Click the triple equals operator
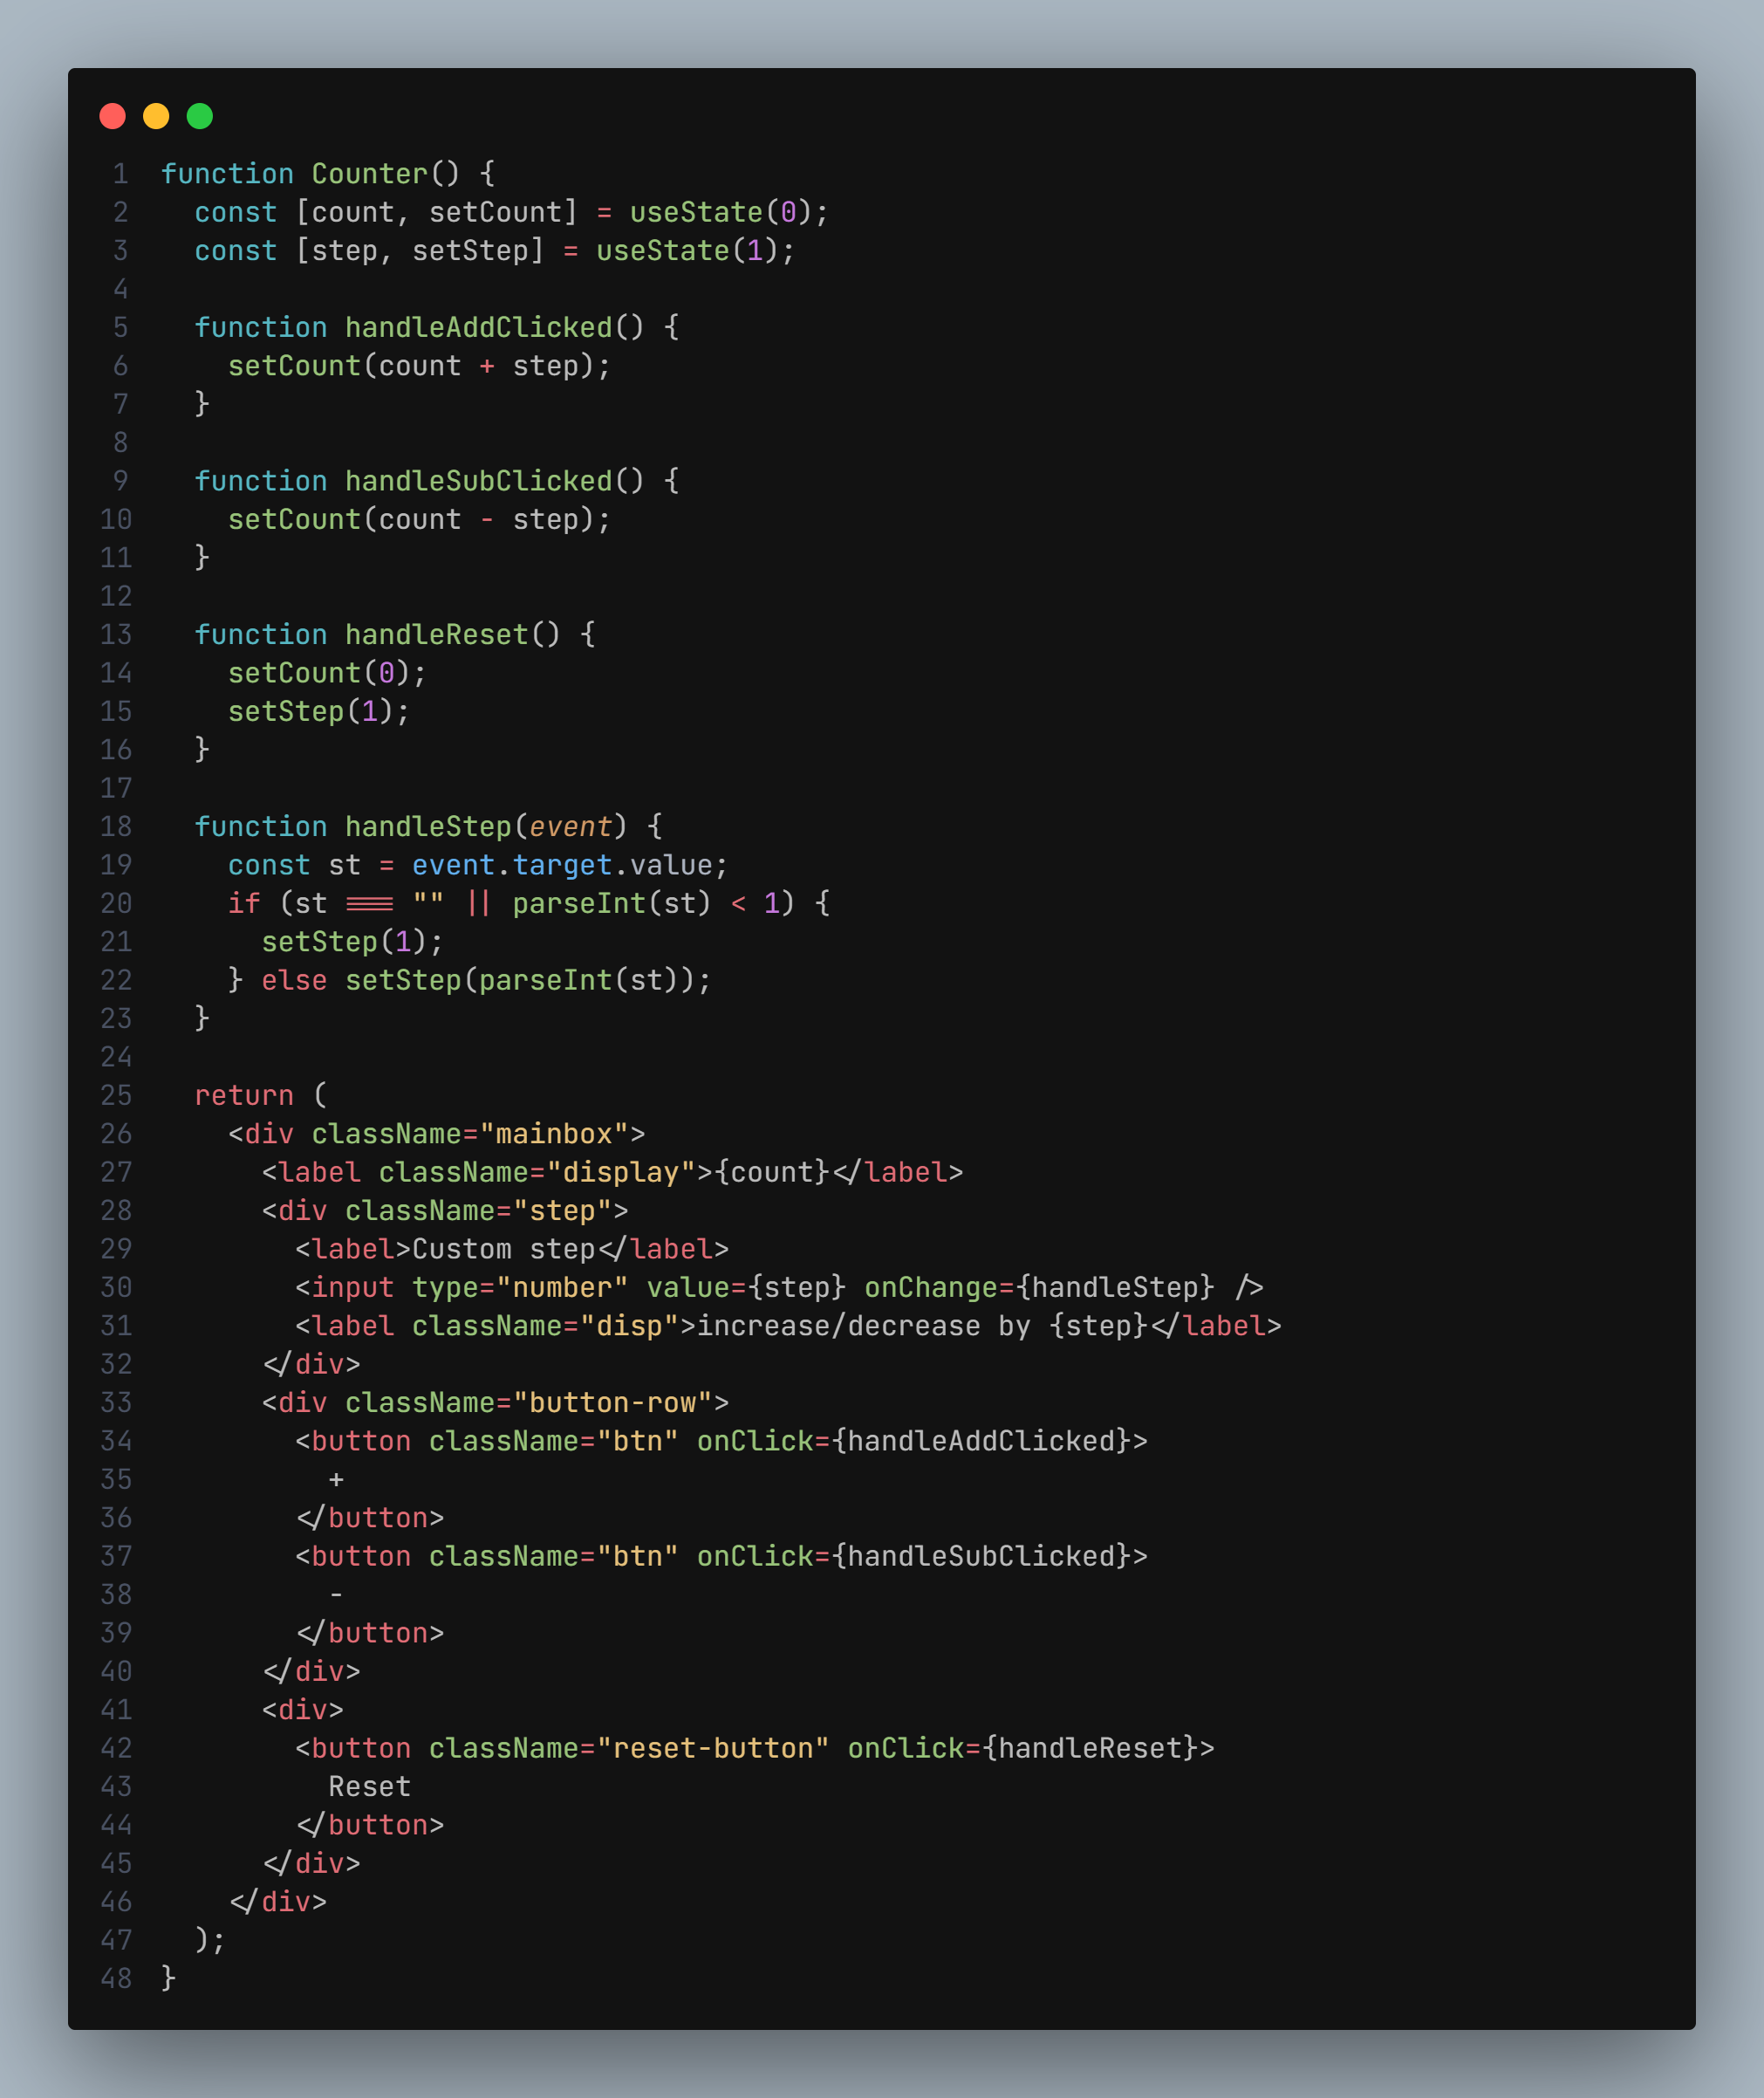Image resolution: width=1764 pixels, height=2098 pixels. point(370,903)
